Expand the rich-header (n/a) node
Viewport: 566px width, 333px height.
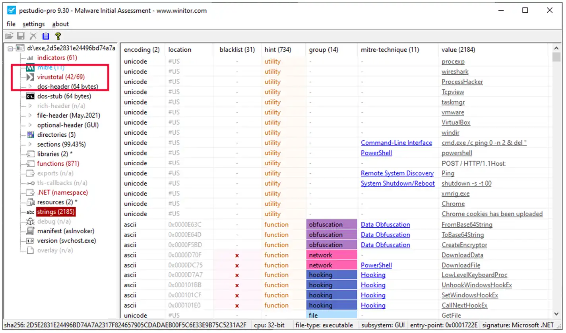tap(30, 106)
